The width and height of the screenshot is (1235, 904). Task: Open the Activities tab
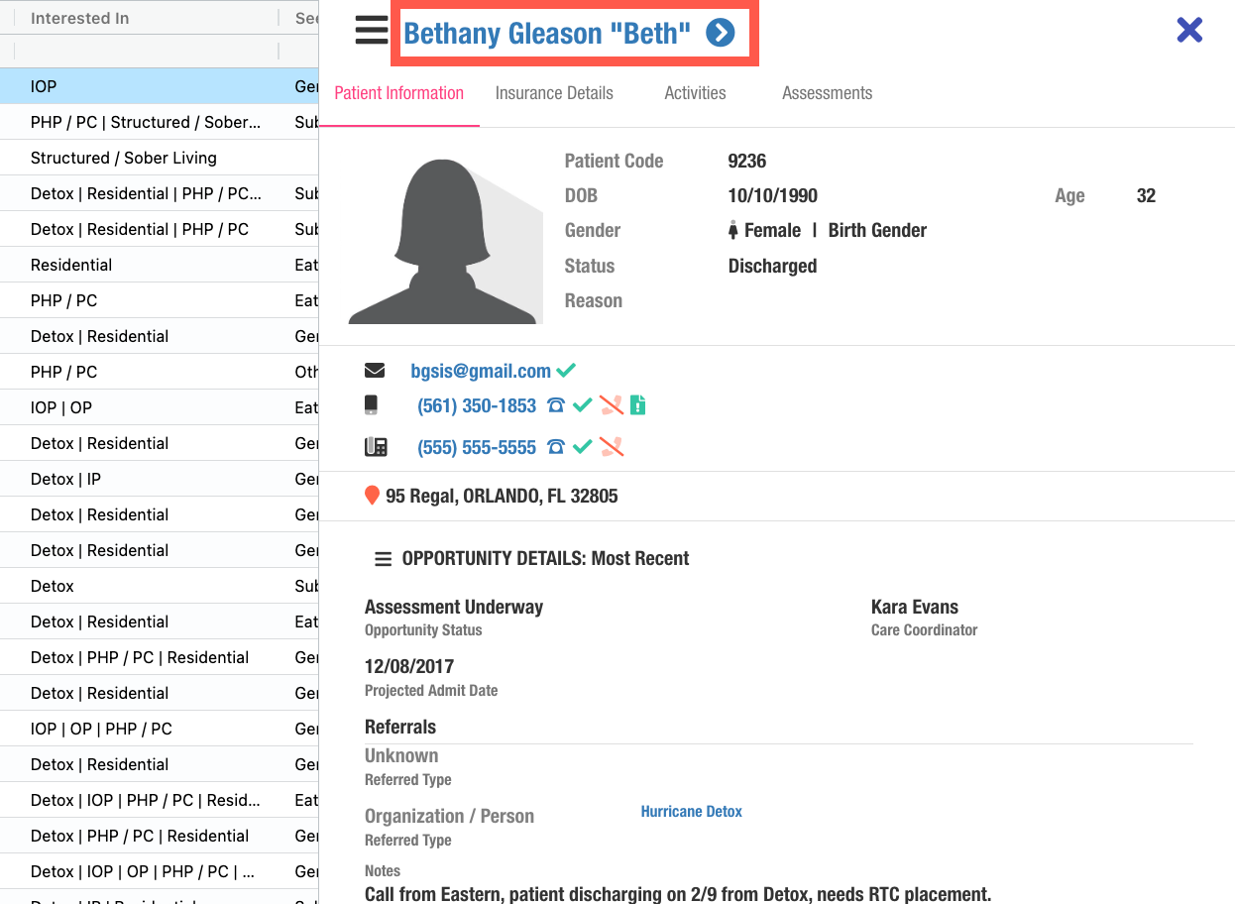pyautogui.click(x=695, y=93)
